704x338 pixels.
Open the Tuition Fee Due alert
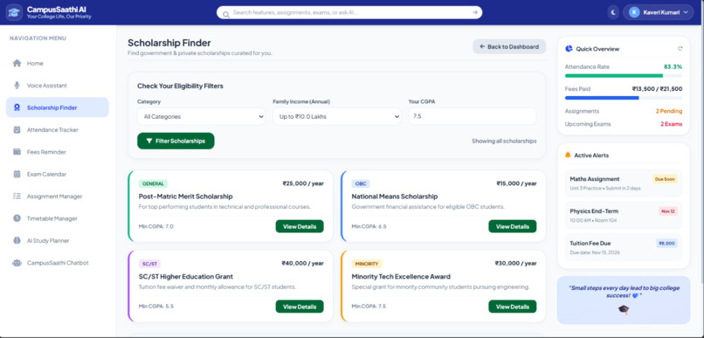[623, 247]
